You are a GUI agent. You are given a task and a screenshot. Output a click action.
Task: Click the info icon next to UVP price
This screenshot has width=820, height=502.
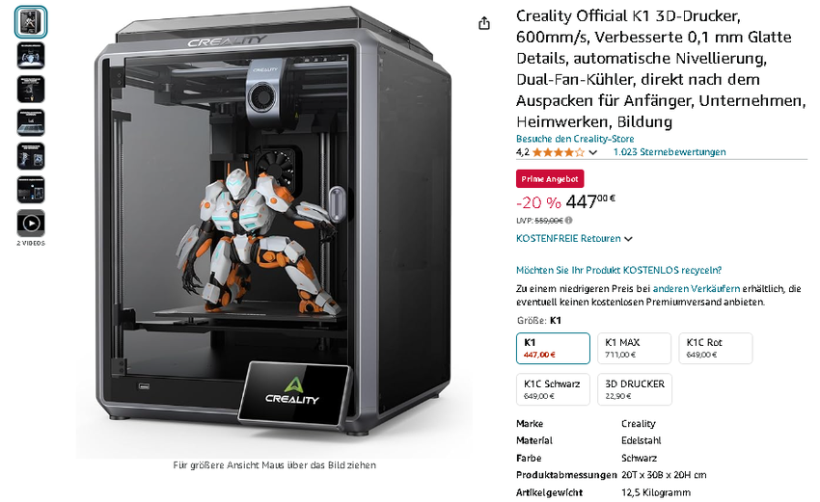tap(568, 221)
